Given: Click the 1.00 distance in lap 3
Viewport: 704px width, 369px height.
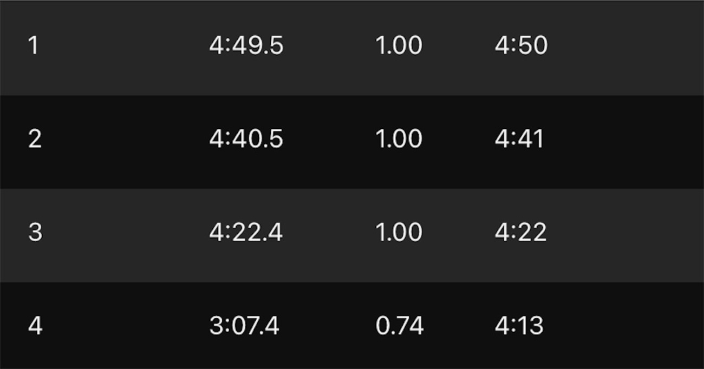Looking at the screenshot, I should tap(399, 232).
